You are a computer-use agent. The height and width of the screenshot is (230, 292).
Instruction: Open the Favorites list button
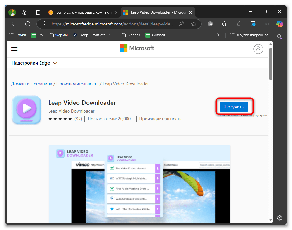[239, 24]
